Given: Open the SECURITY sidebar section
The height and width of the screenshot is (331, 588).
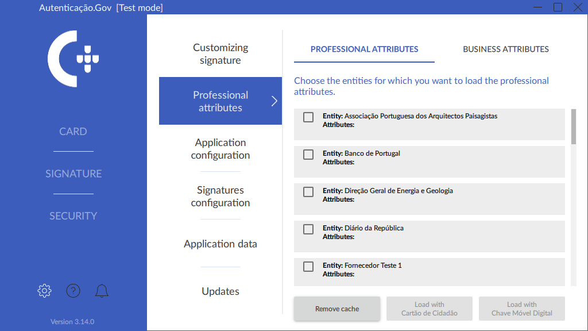Looking at the screenshot, I should [73, 216].
